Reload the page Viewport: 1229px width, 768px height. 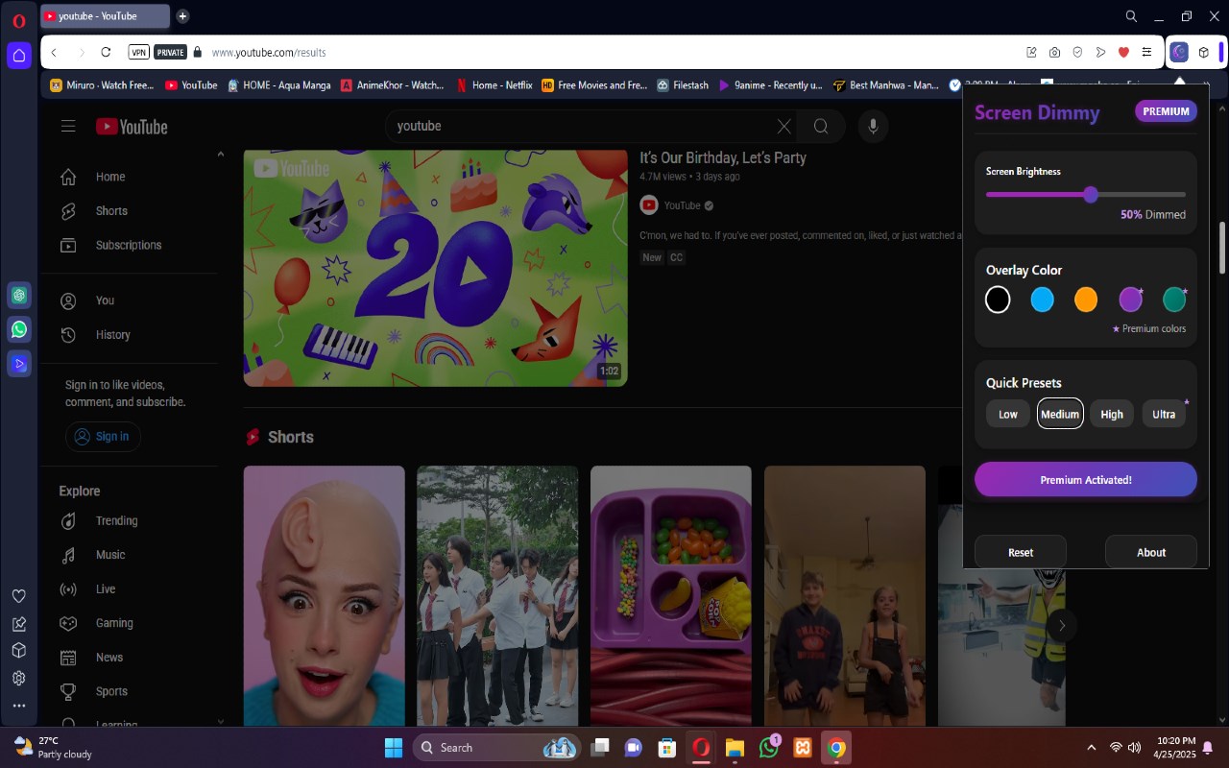pos(106,52)
